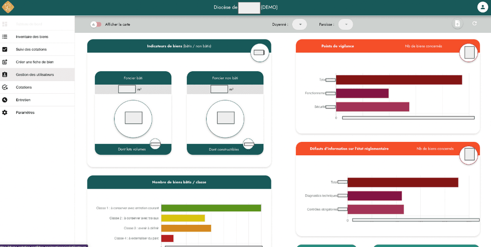This screenshot has height=247, width=491.
Task: Go to Cotations in the sidebar
Action: coord(37,87)
